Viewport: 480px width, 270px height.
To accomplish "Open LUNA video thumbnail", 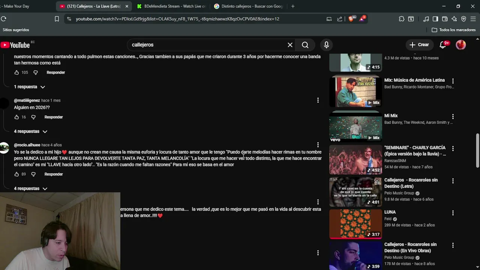I will (x=355, y=224).
